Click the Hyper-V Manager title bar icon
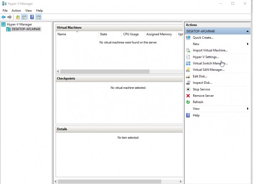The height and width of the screenshot is (184, 253). 4,3
